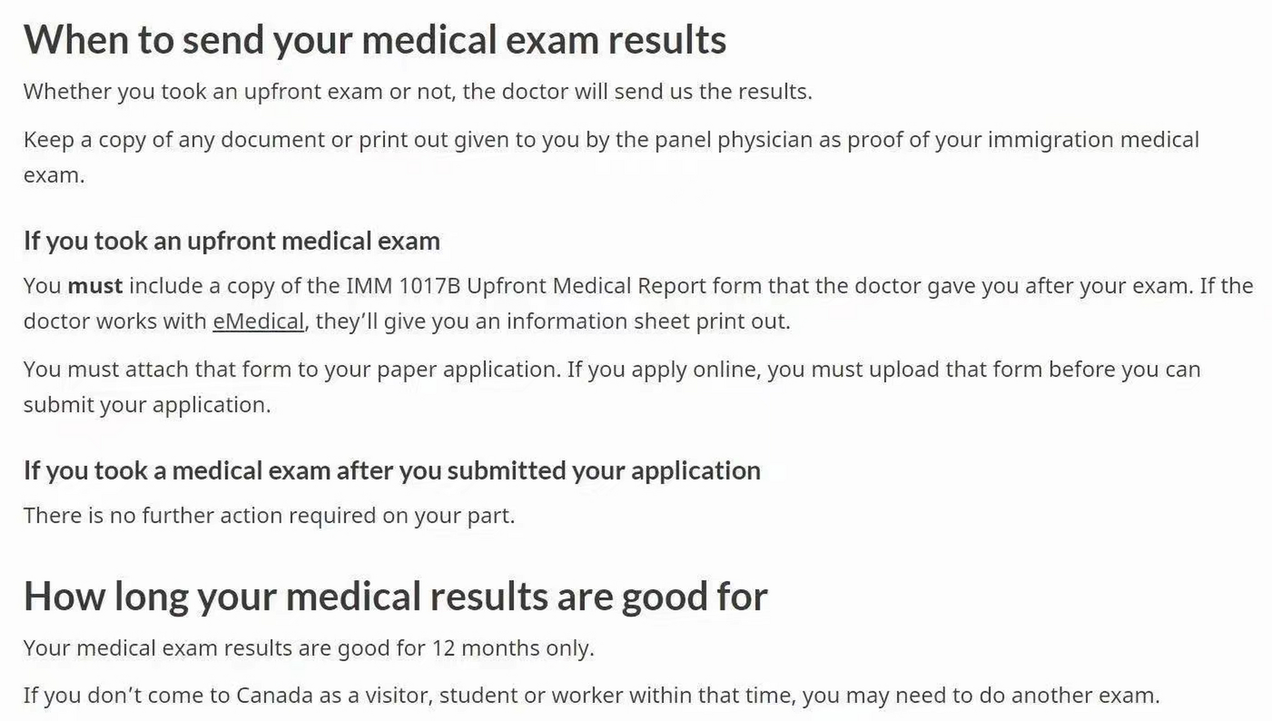
Task: Open the eMedical link
Action: pos(258,322)
